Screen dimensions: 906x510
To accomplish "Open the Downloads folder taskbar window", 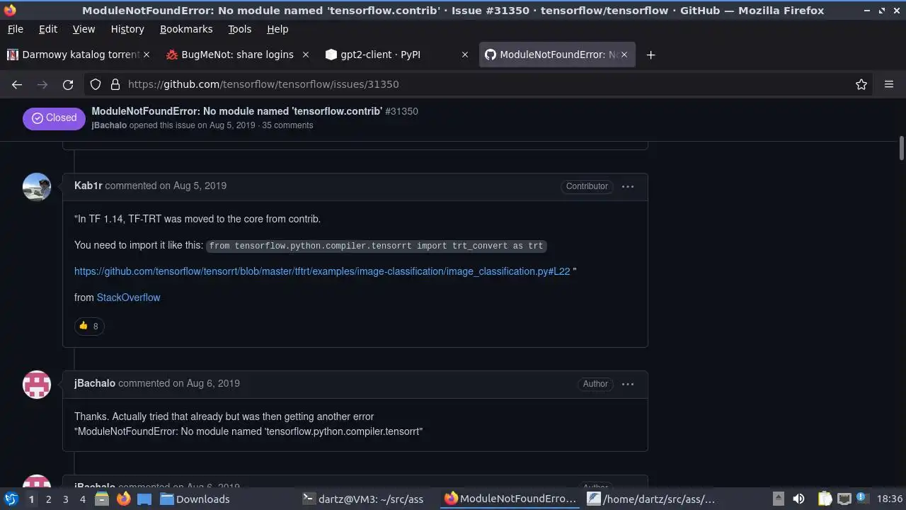I will [195, 499].
